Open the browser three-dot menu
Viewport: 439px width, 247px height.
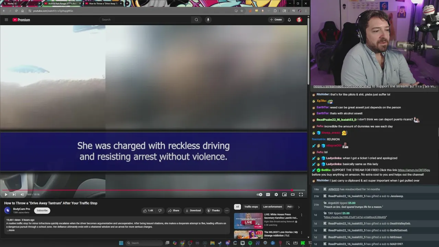[306, 11]
